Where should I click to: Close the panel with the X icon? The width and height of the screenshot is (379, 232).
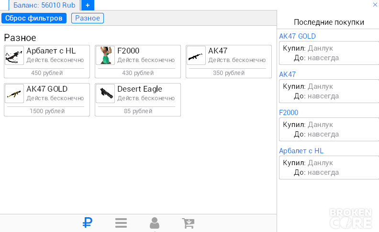(x=375, y=5)
